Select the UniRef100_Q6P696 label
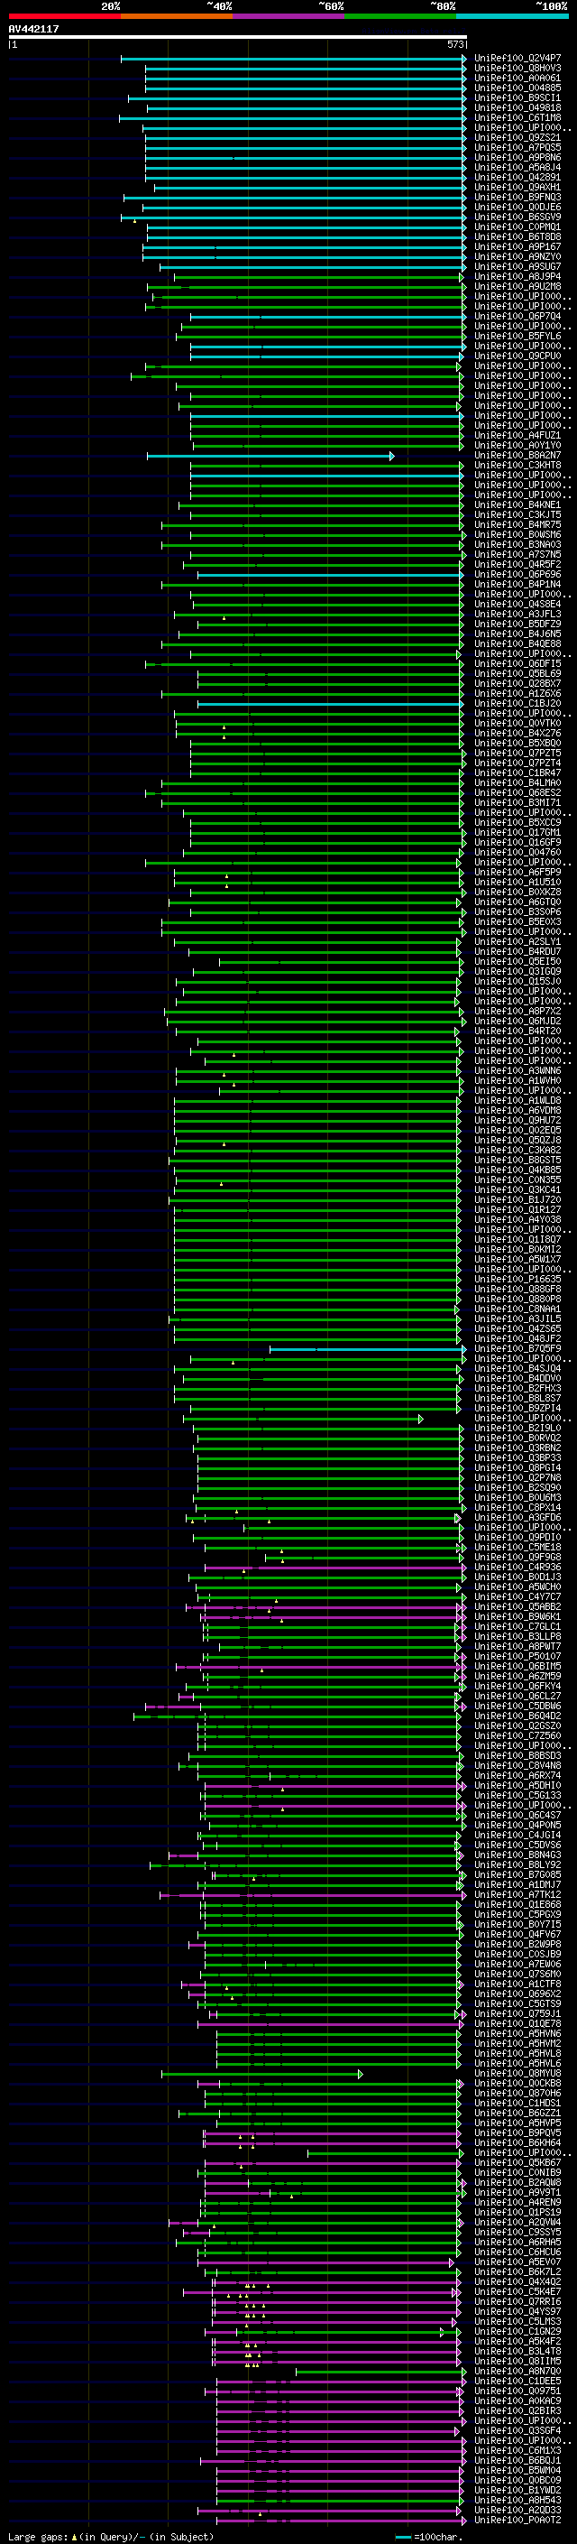This screenshot has width=577, height=2544. (517, 574)
